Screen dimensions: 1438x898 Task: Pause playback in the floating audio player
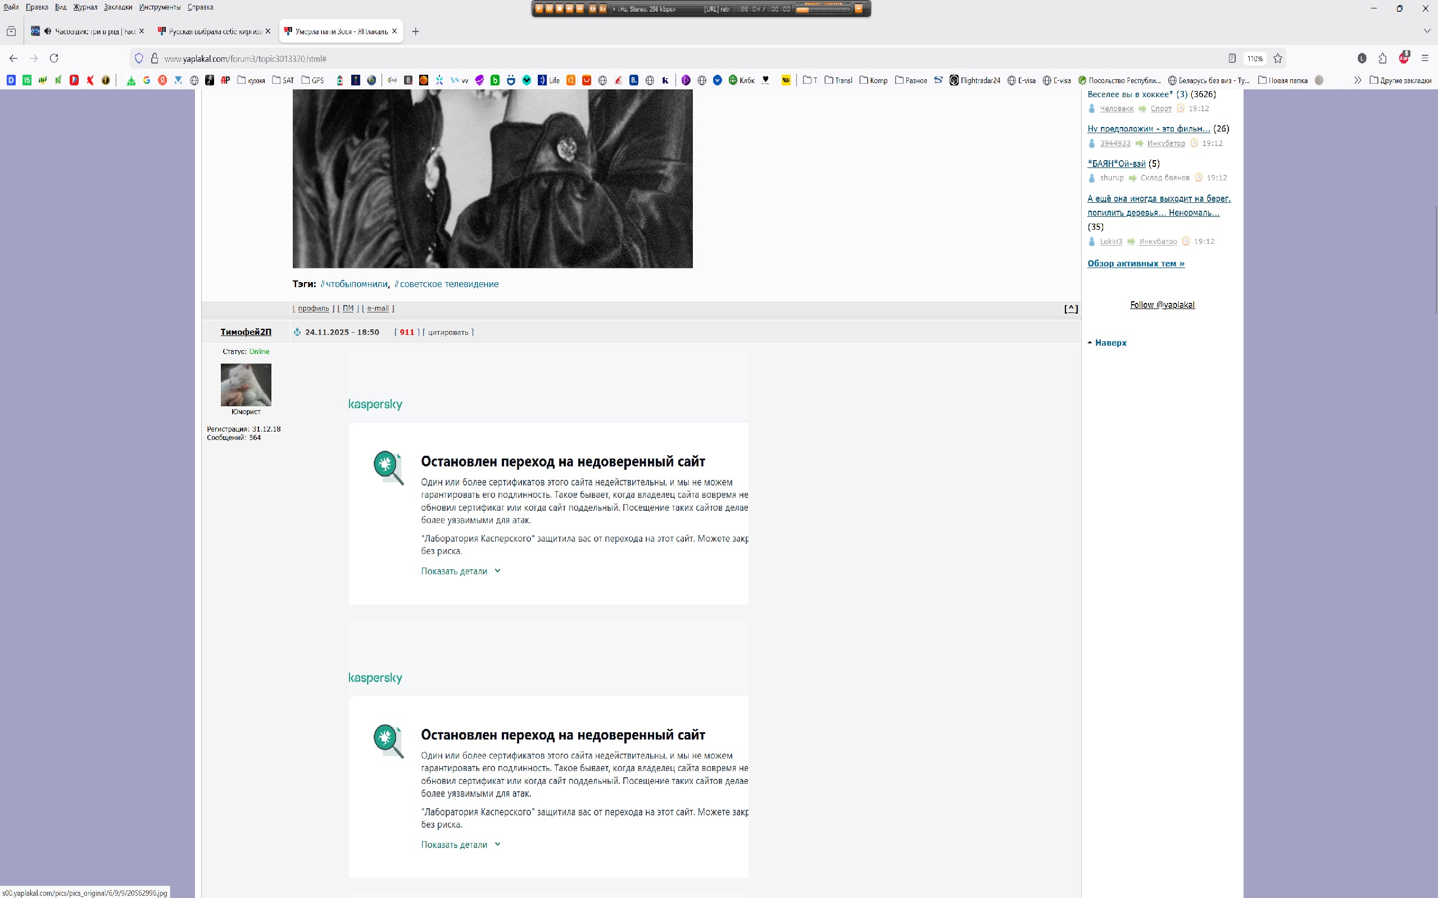point(549,8)
